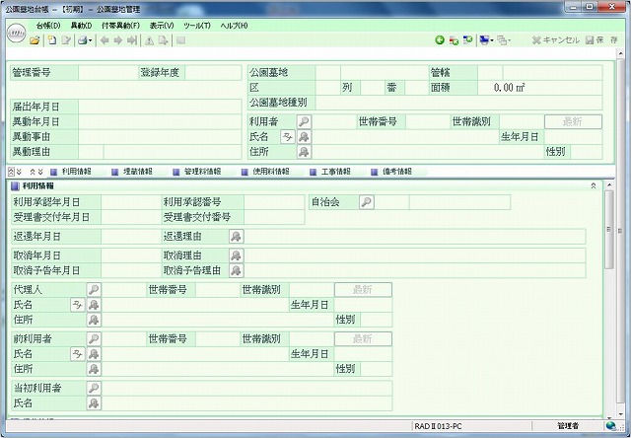Expand all sections with double-down chevron
The height and width of the screenshot is (438, 631).
(x=17, y=171)
